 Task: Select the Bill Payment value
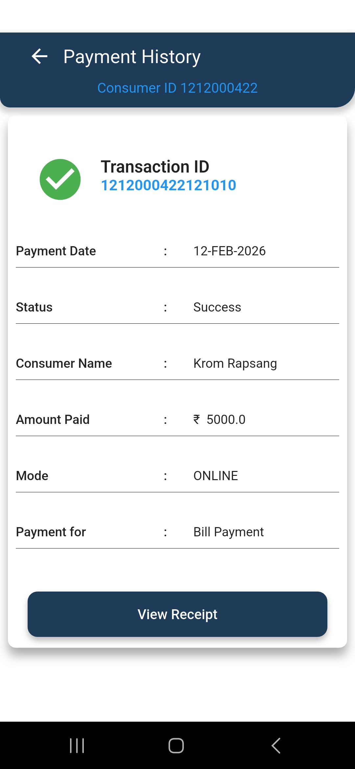(228, 532)
